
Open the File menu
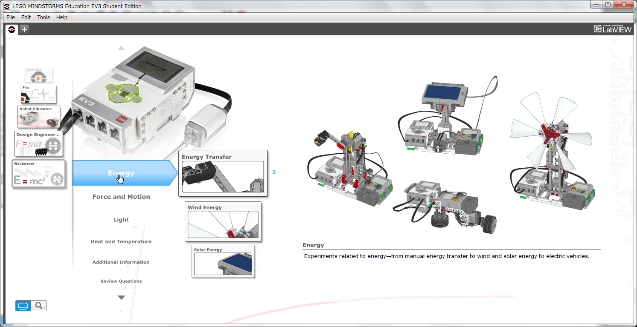click(11, 17)
